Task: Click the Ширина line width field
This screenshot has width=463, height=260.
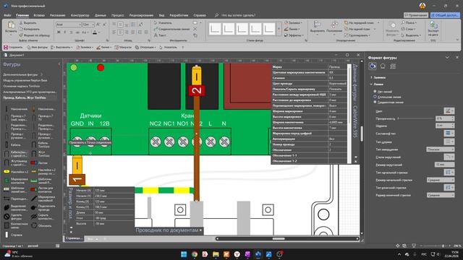Action: click(x=445, y=126)
